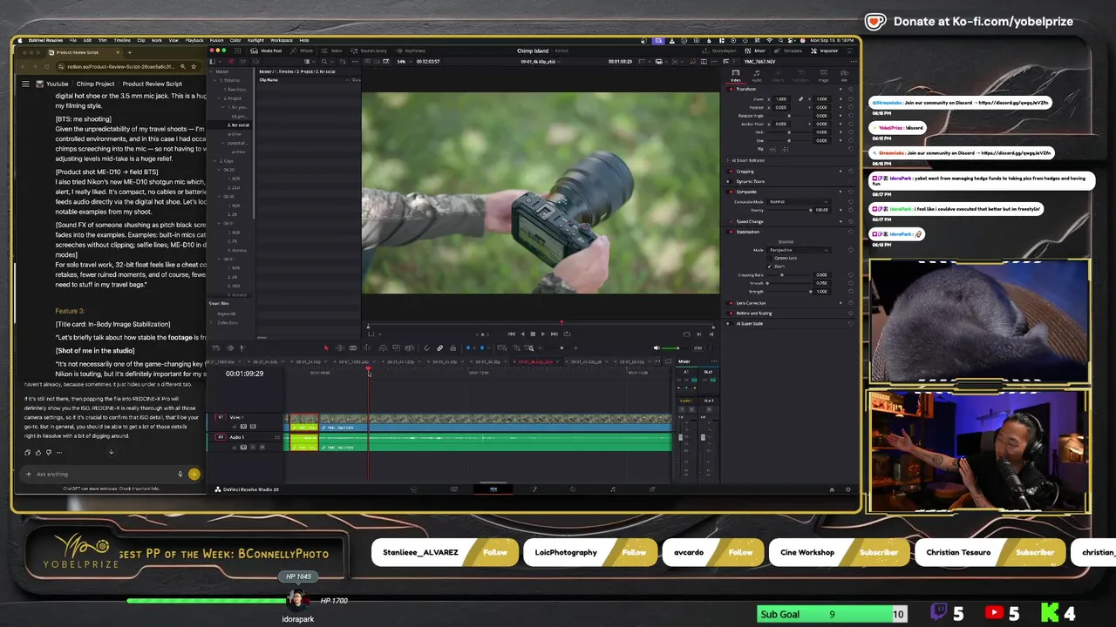Switch to Image tab in Inspector
Image resolution: width=1116 pixels, height=627 pixels.
point(823,76)
